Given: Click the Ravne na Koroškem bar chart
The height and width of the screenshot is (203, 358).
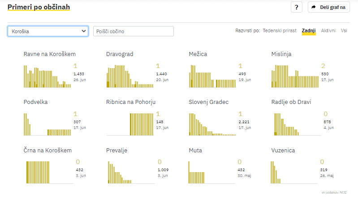Looking at the screenshot, I should 47,76.
